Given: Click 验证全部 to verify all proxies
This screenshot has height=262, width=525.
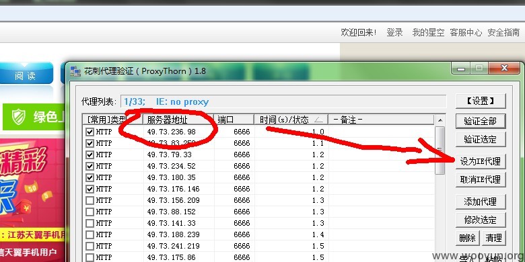Looking at the screenshot, I should coord(481,122).
